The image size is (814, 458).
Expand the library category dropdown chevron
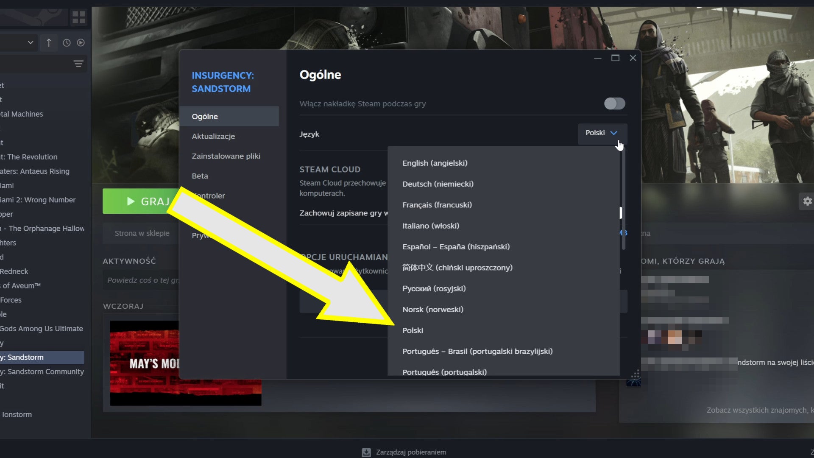pos(30,42)
